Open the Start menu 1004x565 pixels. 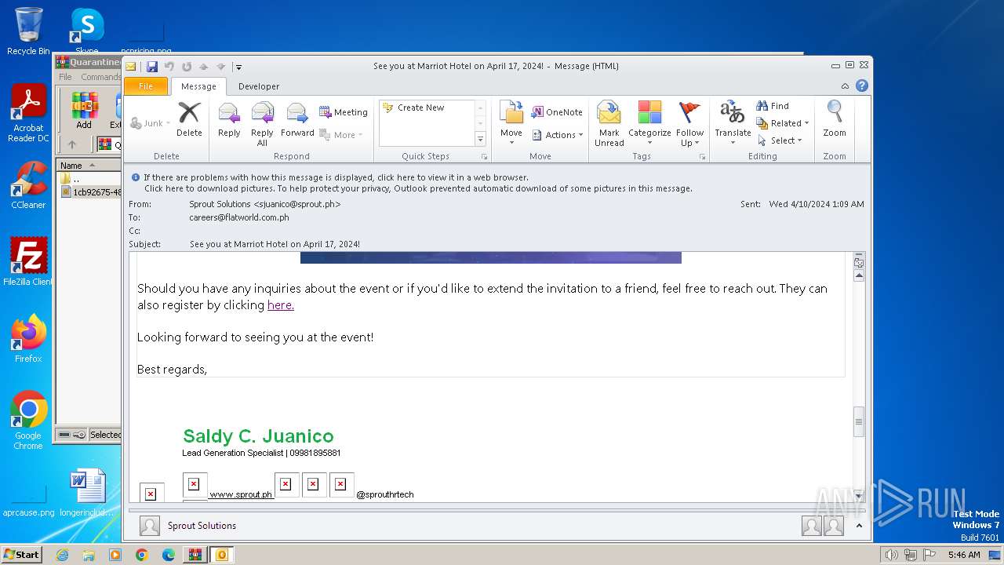coord(21,554)
